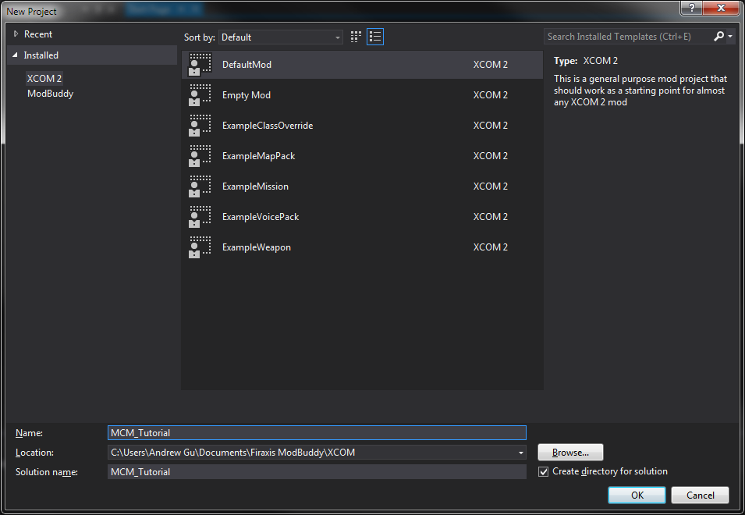
Task: Click the ExampleWeapon template icon
Action: (x=200, y=247)
